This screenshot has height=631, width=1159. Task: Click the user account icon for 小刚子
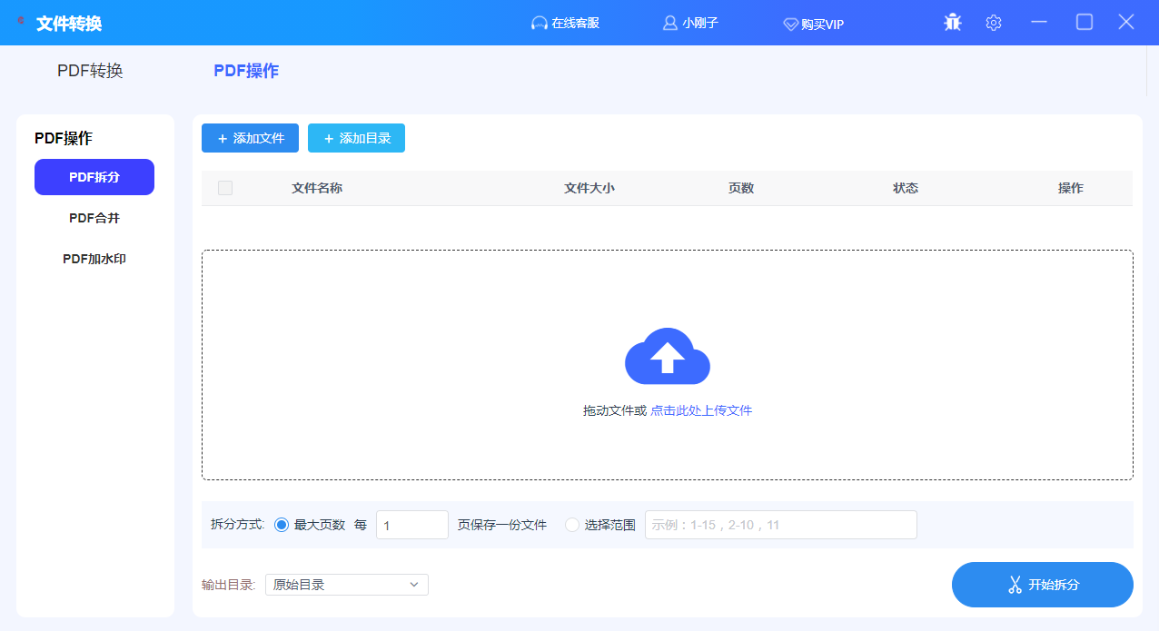tap(669, 23)
